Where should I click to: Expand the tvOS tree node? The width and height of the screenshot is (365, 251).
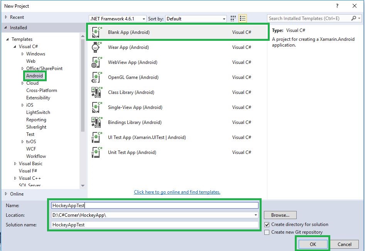[x=23, y=142]
